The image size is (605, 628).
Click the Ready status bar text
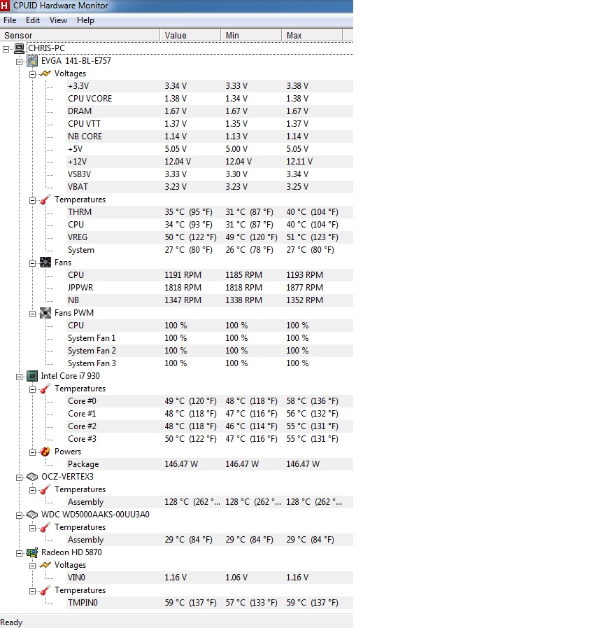point(11,622)
